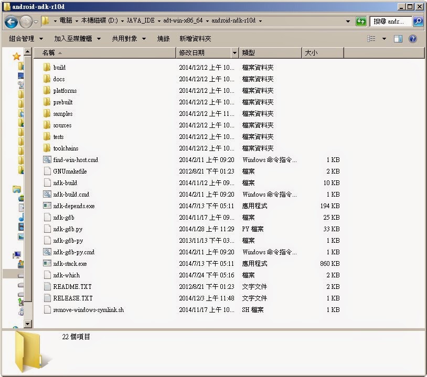Select the prebuilt folder icon

pos(47,102)
